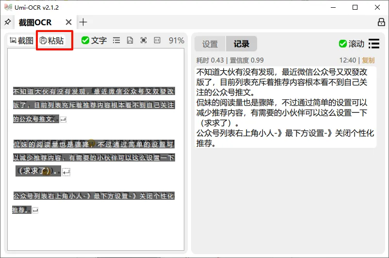Screen dimensions: 389x258
Task: Click image text 的公众号推文 in preview
Action: coord(36,119)
